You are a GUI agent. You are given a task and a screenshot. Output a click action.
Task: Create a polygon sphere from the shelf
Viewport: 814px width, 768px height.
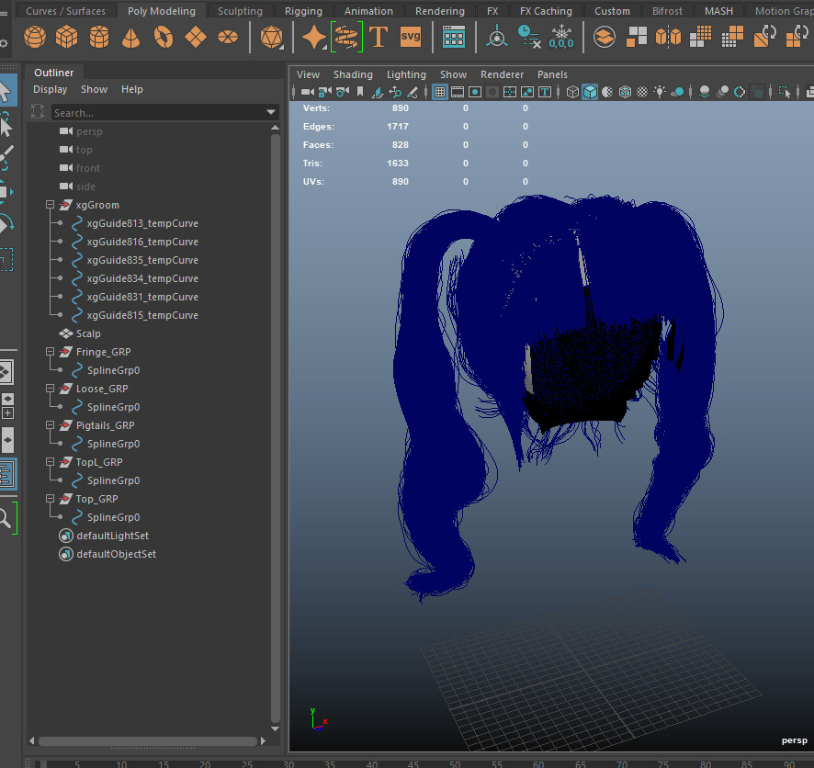pyautogui.click(x=34, y=37)
